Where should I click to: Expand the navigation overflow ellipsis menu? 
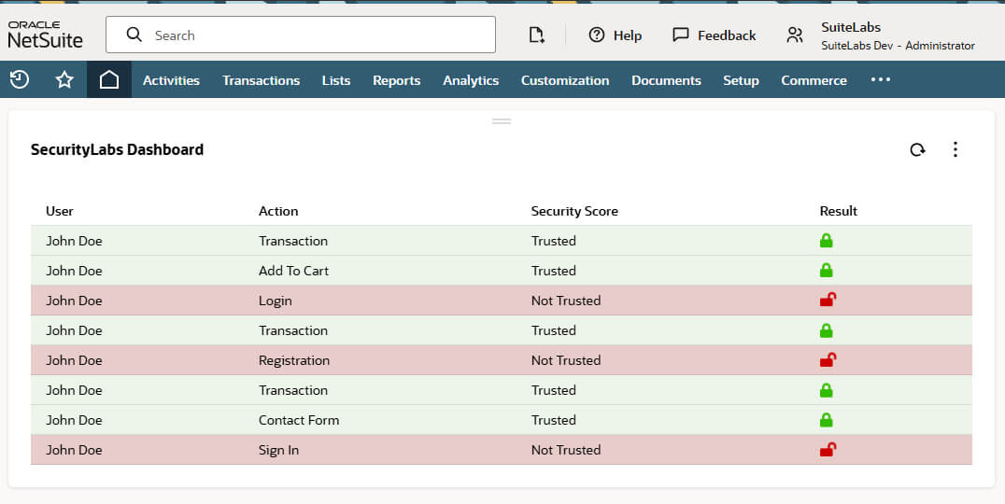pos(880,80)
